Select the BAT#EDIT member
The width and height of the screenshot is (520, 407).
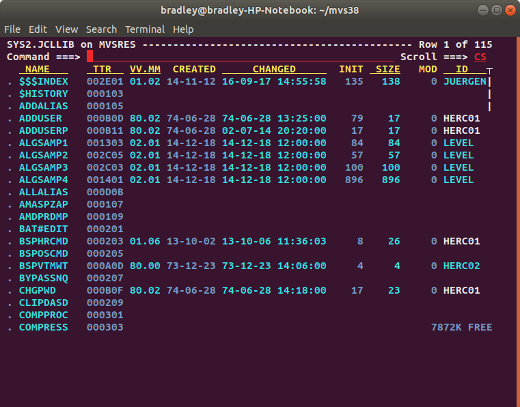click(44, 229)
